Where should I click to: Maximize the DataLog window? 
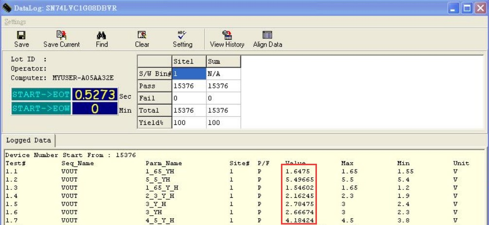coord(467,8)
